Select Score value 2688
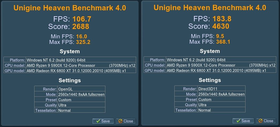280x127 pixels. point(81,27)
